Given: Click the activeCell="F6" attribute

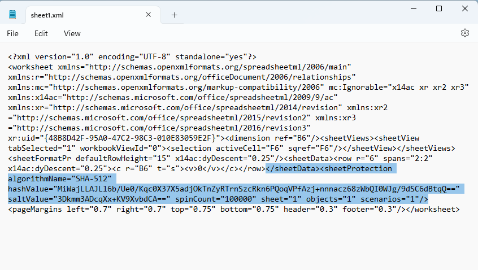Looking at the screenshot, I should click(x=250, y=149).
